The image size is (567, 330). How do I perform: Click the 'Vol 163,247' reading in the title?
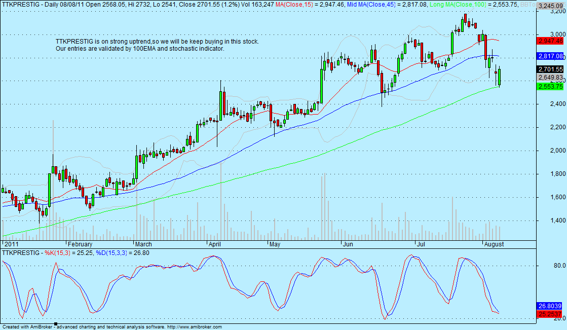[x=258, y=5]
